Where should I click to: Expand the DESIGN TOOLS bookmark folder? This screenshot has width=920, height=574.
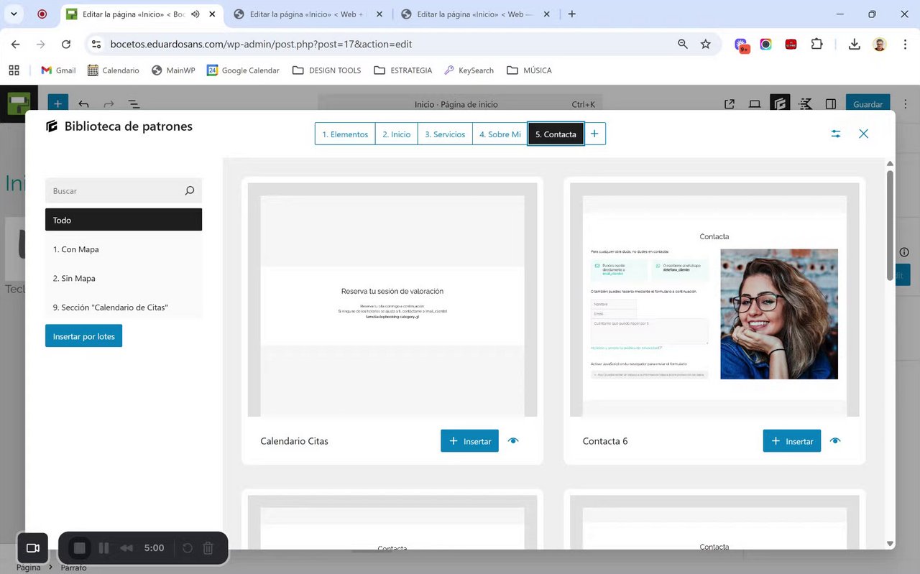coord(327,70)
